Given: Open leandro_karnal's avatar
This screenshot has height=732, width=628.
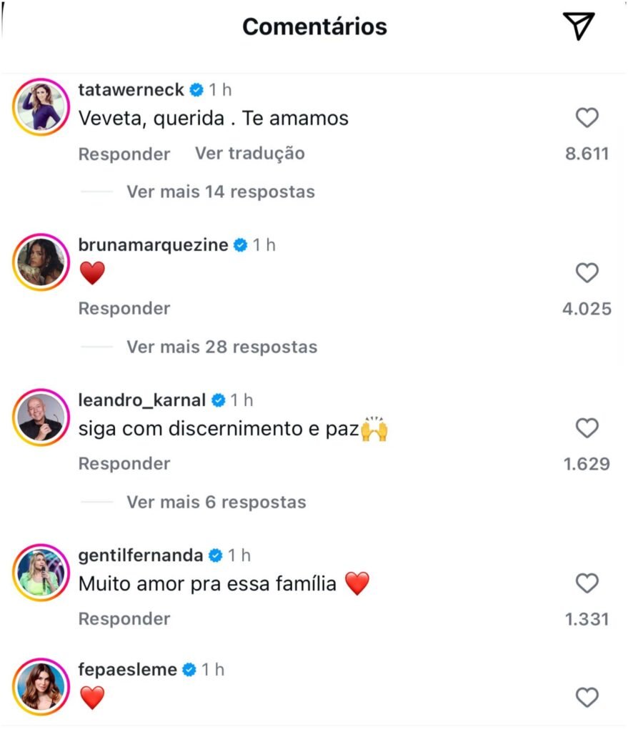Looking at the screenshot, I should click(40, 417).
